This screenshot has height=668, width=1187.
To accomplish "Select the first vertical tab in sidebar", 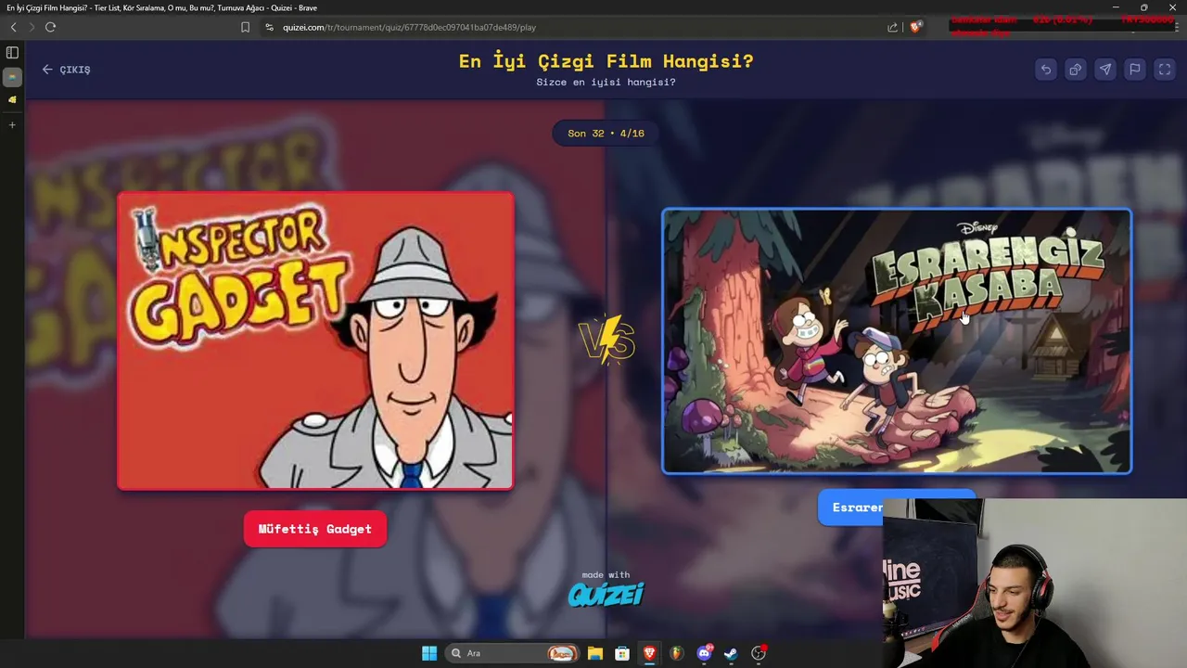I will (12, 77).
